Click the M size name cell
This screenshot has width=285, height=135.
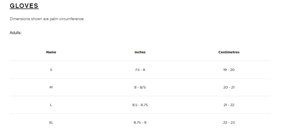pyautogui.click(x=51, y=87)
